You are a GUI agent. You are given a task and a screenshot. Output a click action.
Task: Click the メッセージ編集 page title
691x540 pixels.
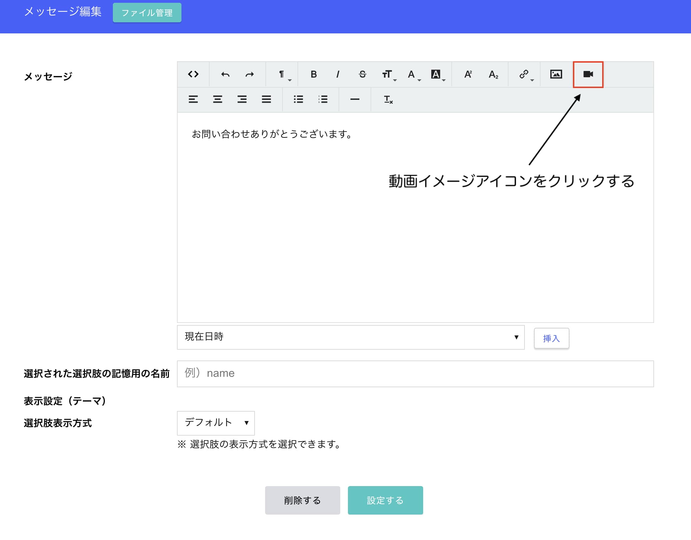(63, 11)
